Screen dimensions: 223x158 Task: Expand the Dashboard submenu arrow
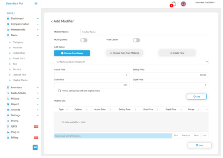(x=38, y=19)
